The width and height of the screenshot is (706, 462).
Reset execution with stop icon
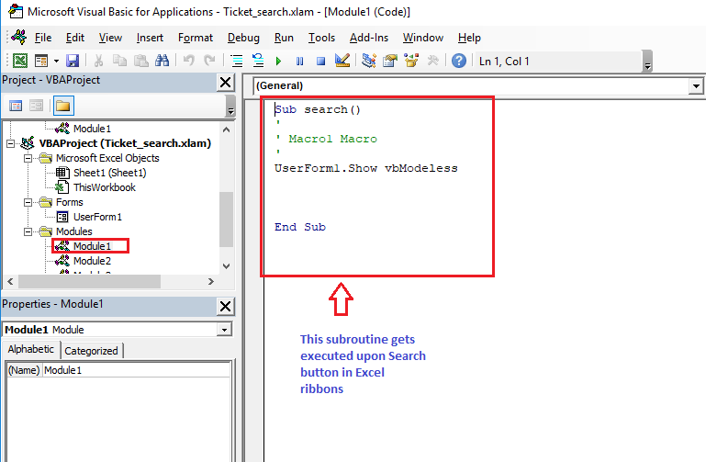(321, 61)
